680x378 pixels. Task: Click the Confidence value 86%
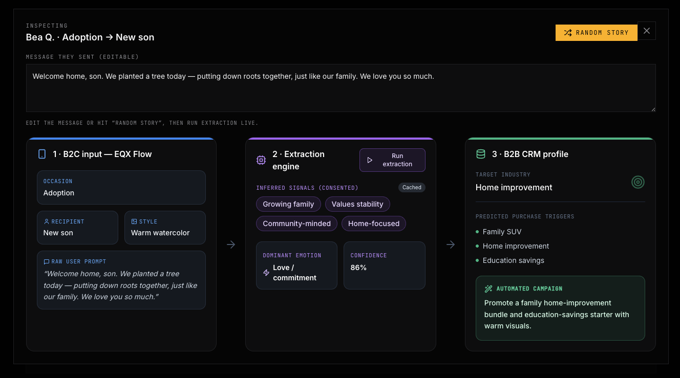[x=358, y=268]
